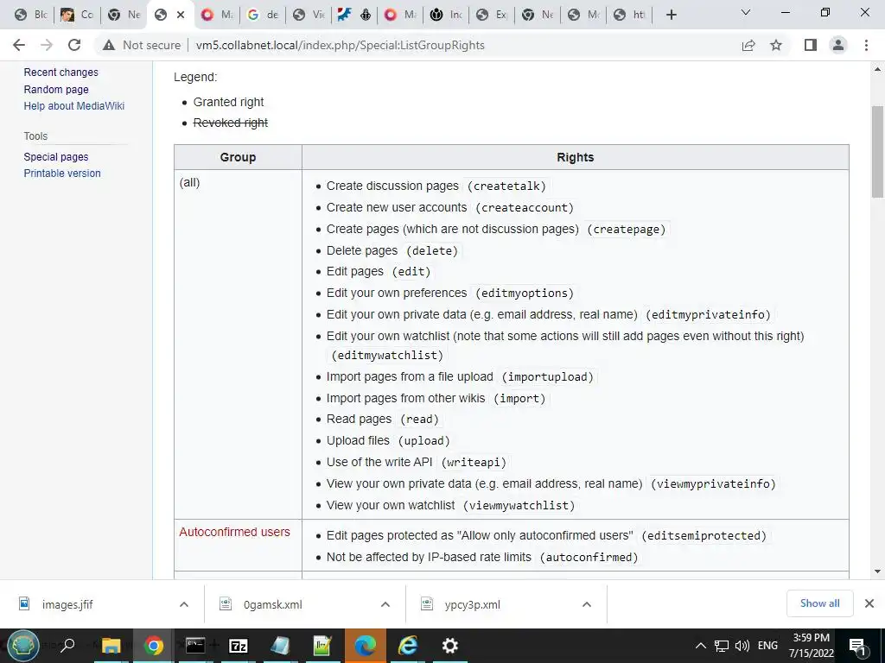Expand options for 0gamsk.xml download
This screenshot has height=663, width=885.
pos(385,604)
